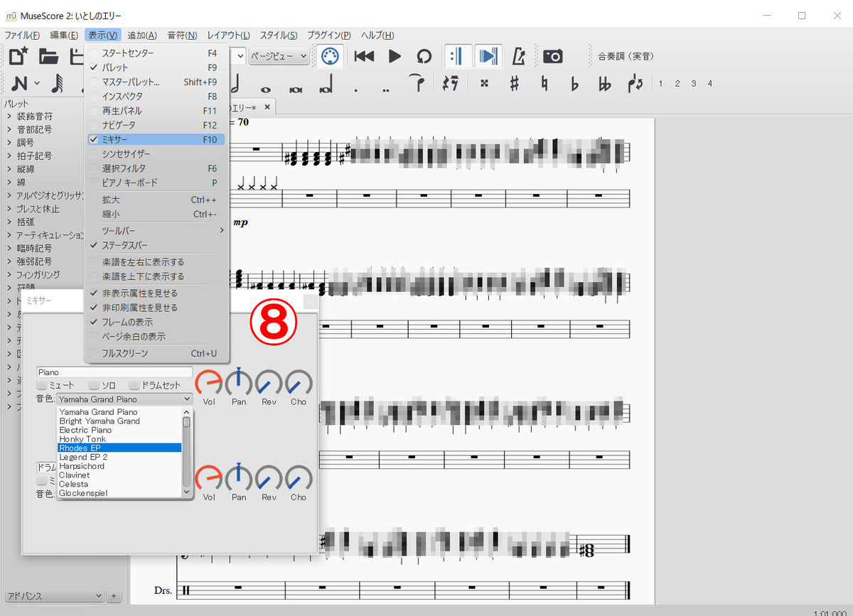The width and height of the screenshot is (853, 616).
Task: Select voice 1 button
Action: [660, 83]
